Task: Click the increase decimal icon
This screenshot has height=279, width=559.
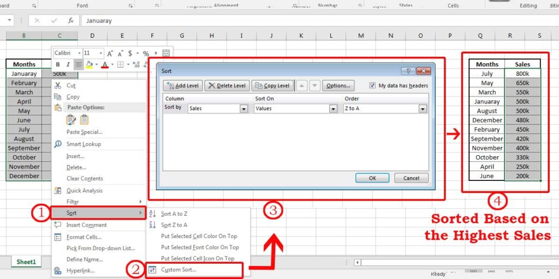Action: [x=136, y=65]
